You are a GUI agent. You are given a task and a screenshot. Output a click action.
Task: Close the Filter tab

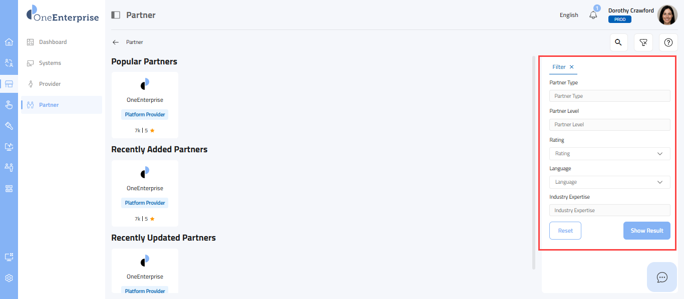572,67
